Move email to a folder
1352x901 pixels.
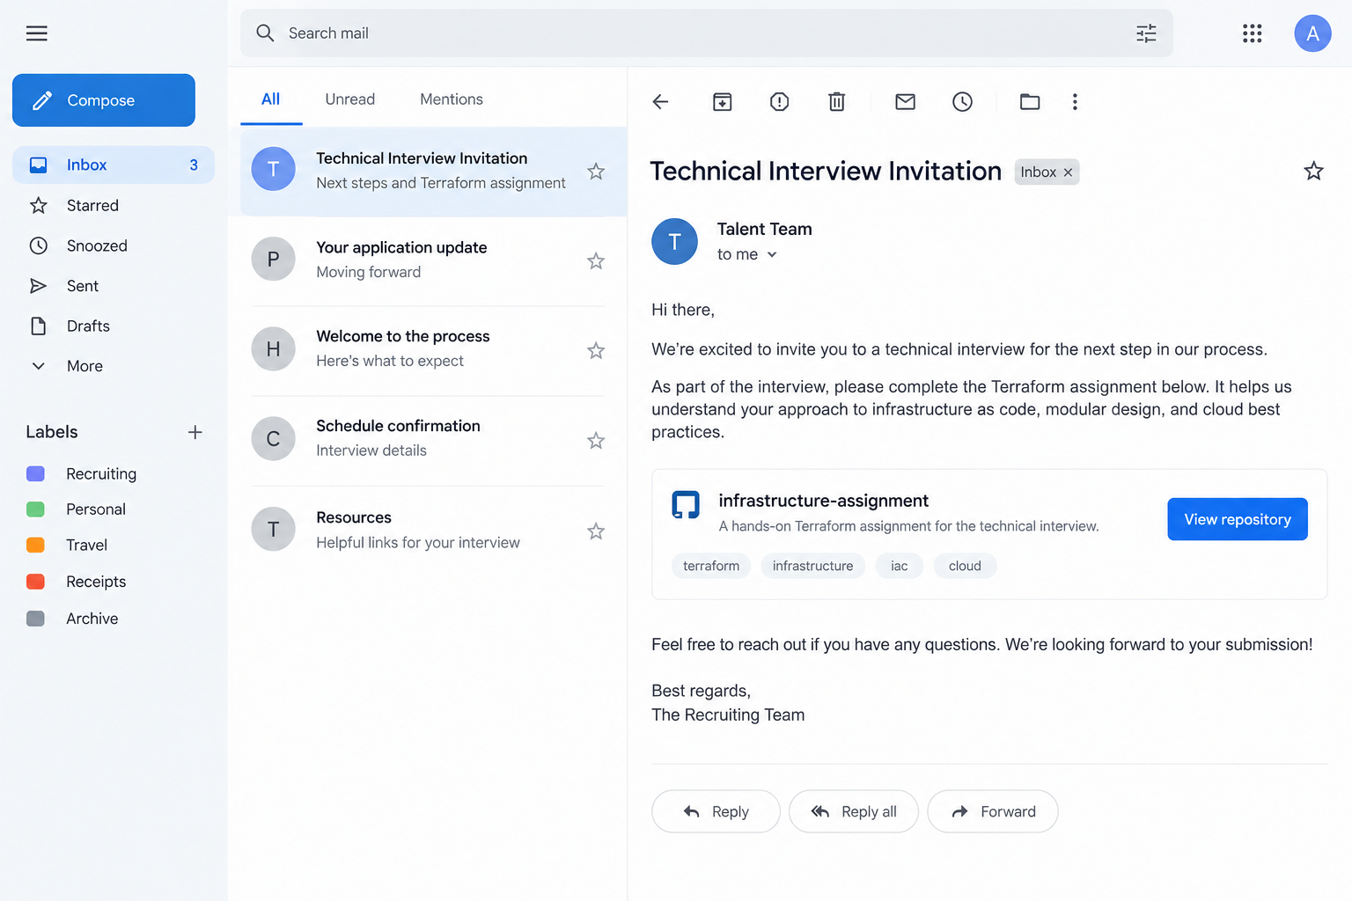coord(1030,102)
